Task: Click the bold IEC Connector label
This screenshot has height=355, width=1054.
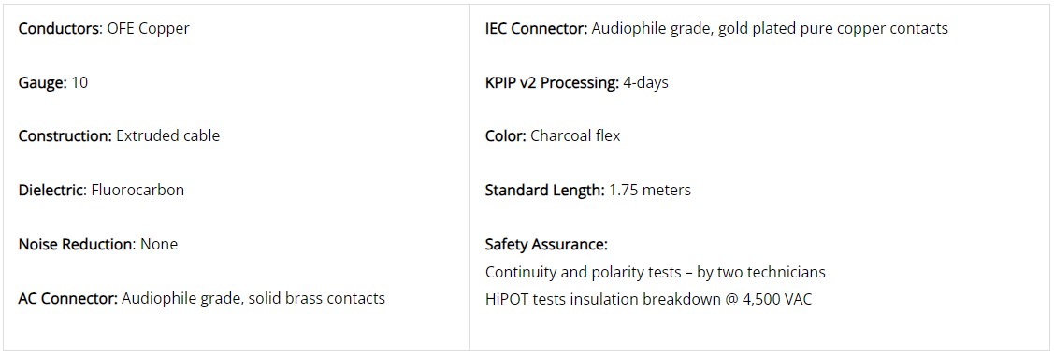Action: tap(537, 29)
